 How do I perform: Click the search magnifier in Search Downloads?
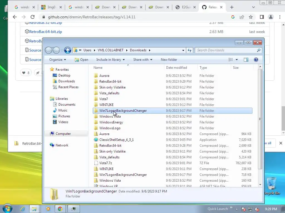coord(259,50)
